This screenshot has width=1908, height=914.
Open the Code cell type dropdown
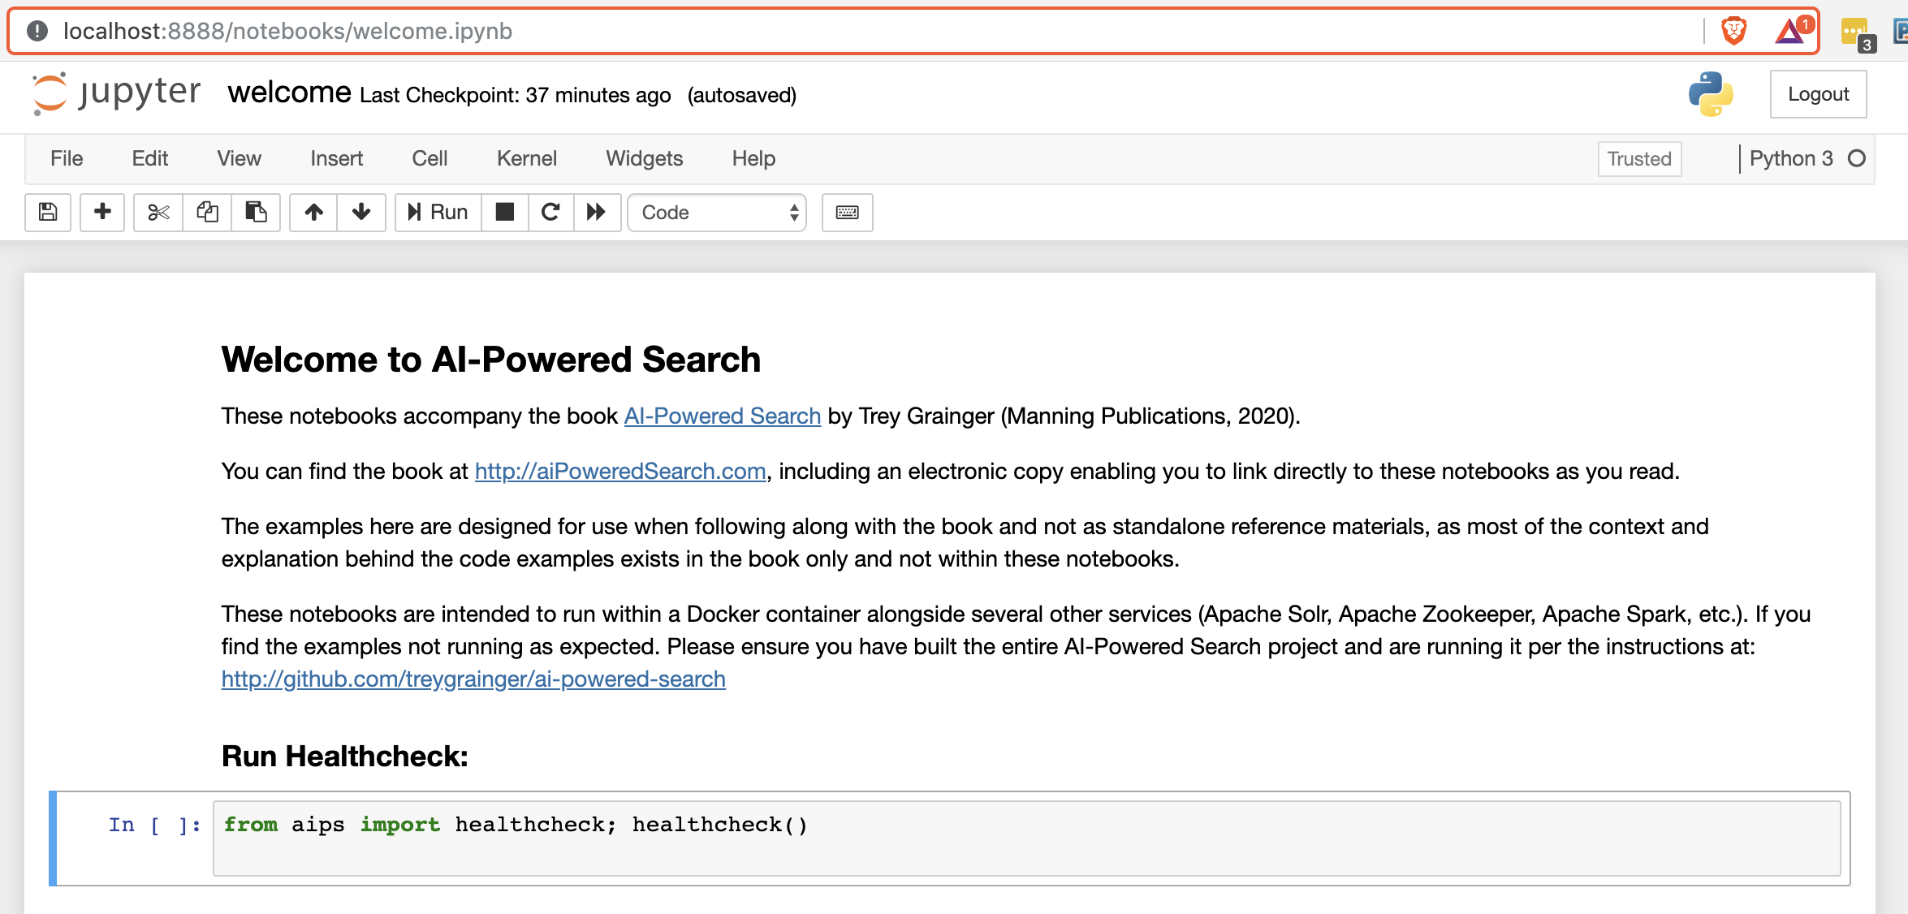[x=715, y=212]
